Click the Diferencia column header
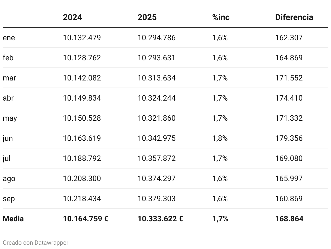 pyautogui.click(x=294, y=17)
